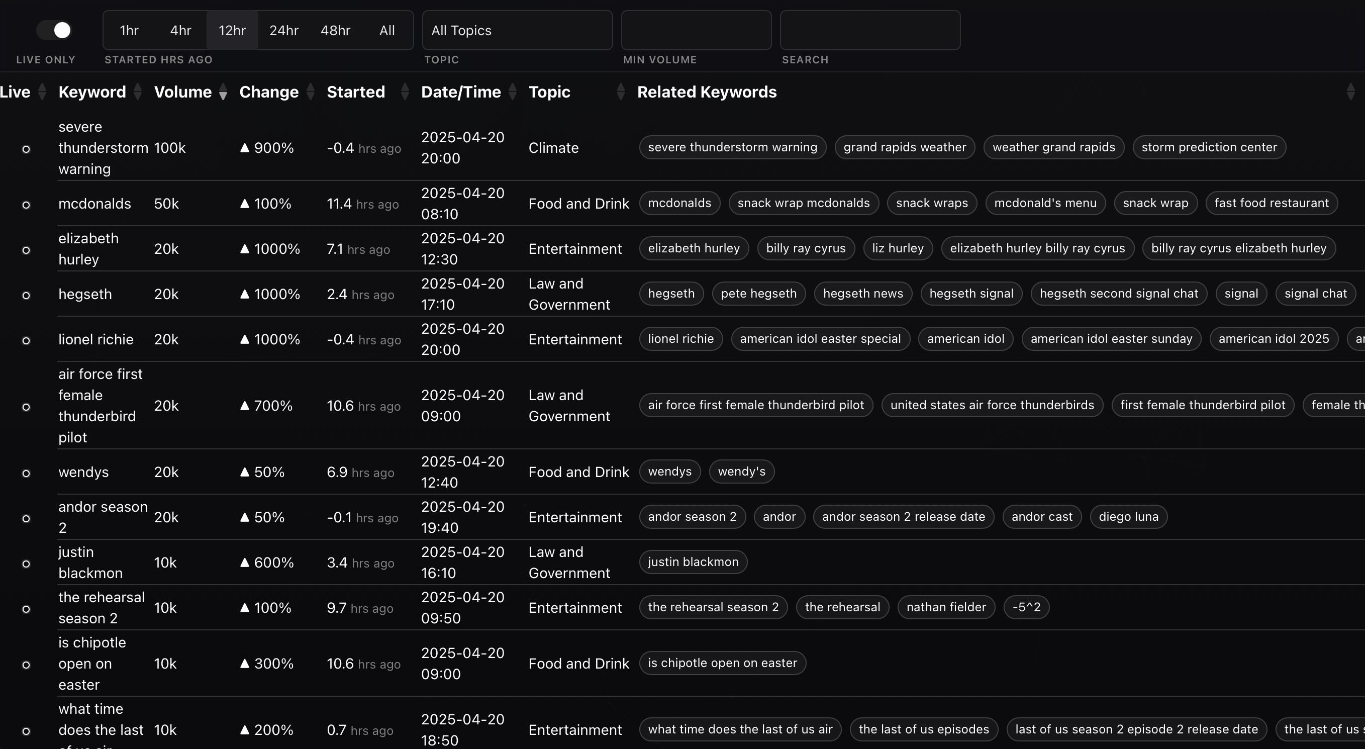1365x749 pixels.
Task: Sort by Keyword column arrows
Action: pos(138,91)
